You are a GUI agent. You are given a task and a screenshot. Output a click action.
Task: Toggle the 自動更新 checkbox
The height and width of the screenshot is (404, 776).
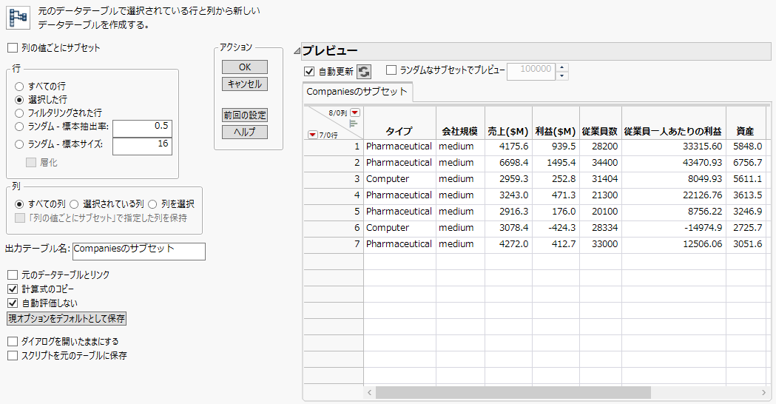pyautogui.click(x=309, y=71)
